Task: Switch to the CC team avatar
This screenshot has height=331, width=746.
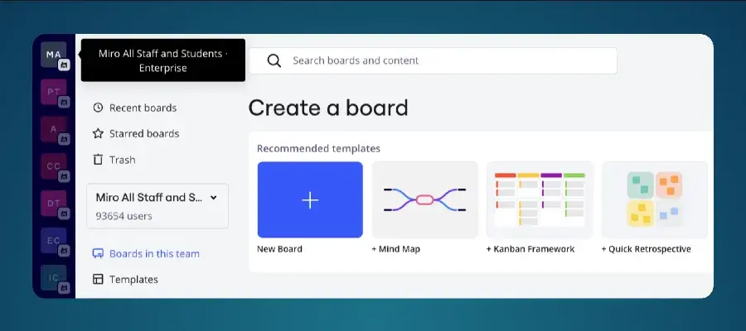Action: (x=53, y=166)
